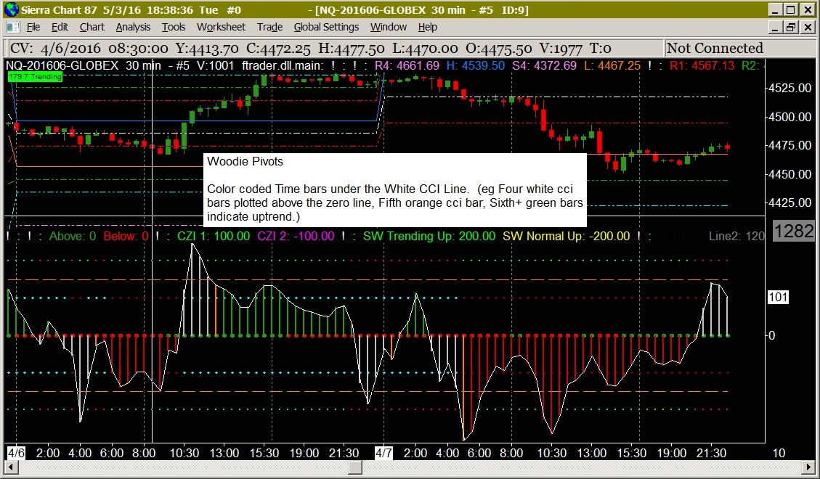The width and height of the screenshot is (820, 479).
Task: Click the horizontal scrollbar thumb
Action: coord(354,467)
